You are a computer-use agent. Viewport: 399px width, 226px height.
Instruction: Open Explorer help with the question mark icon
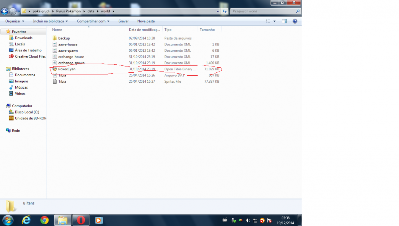click(295, 21)
